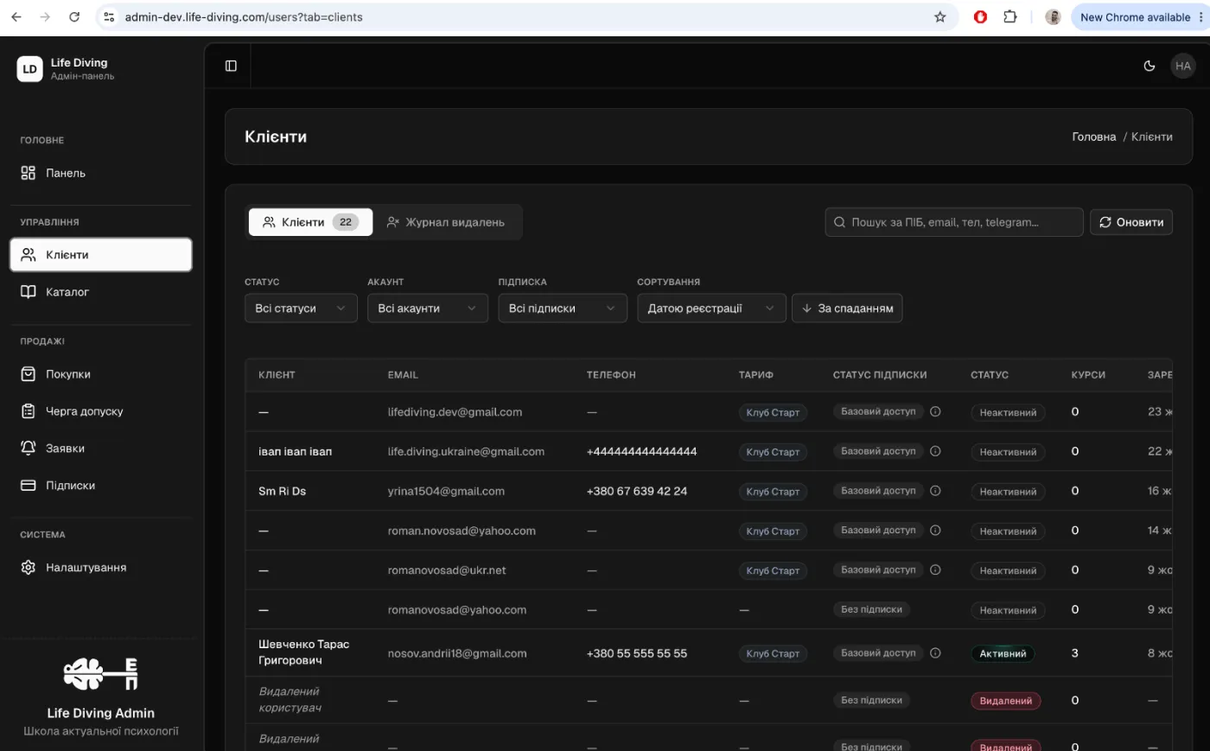This screenshot has width=1210, height=751.
Task: Toggle sort order За спаданням
Action: [x=847, y=309]
